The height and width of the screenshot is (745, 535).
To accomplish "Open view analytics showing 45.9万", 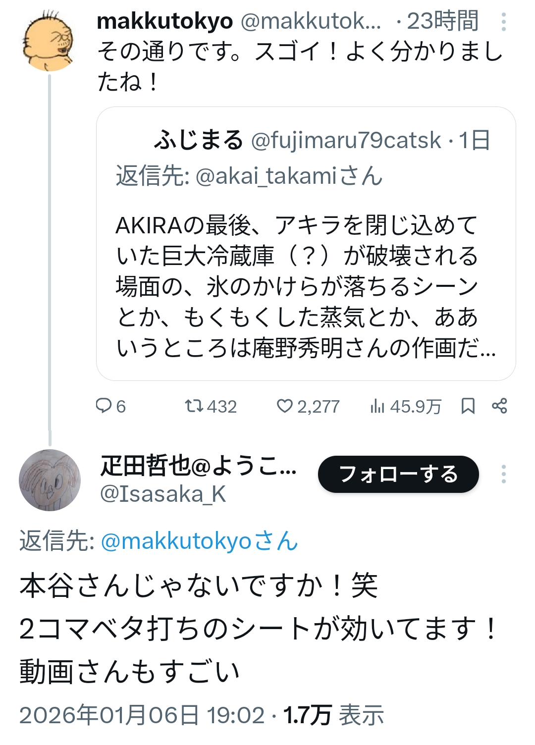I will pos(377,406).
